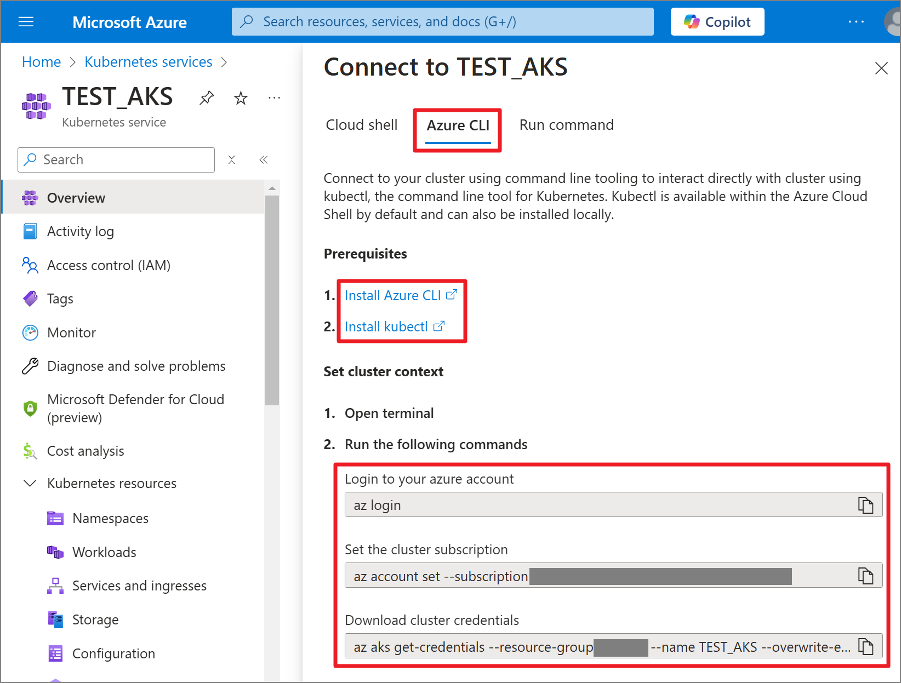This screenshot has height=683, width=901.
Task: Focus the sidebar Search field
Action: [x=116, y=160]
